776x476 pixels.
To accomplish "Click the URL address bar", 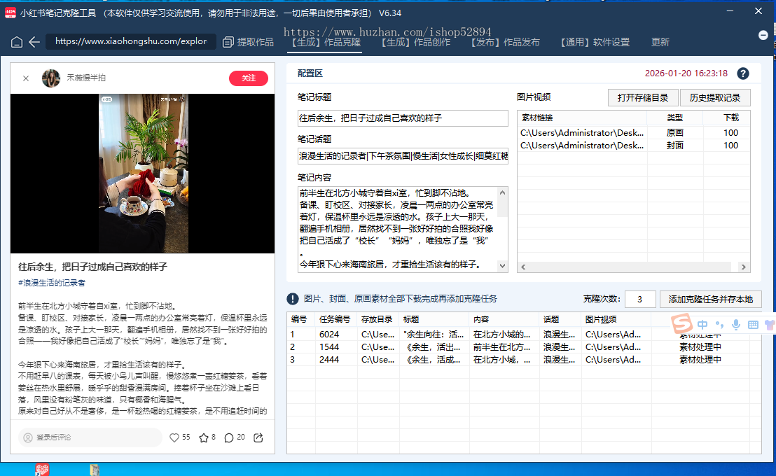I will (x=131, y=41).
